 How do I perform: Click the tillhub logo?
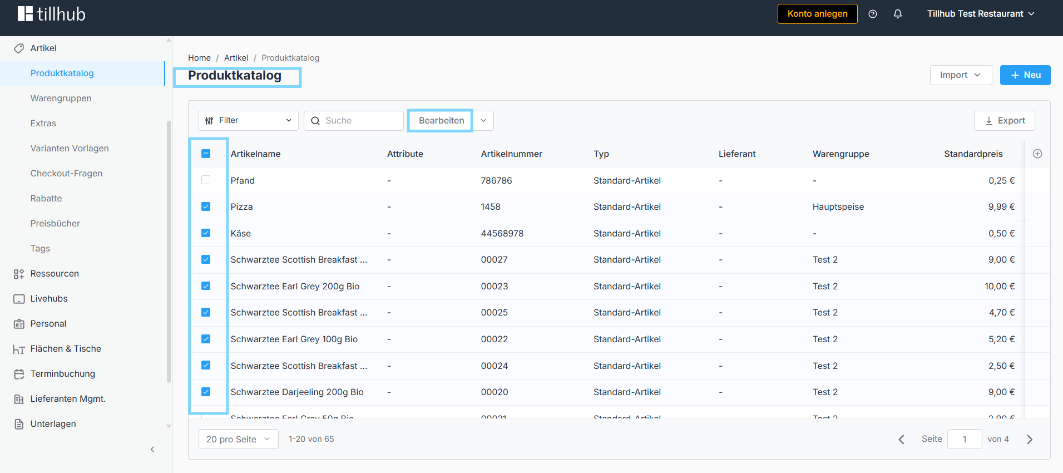[x=52, y=14]
